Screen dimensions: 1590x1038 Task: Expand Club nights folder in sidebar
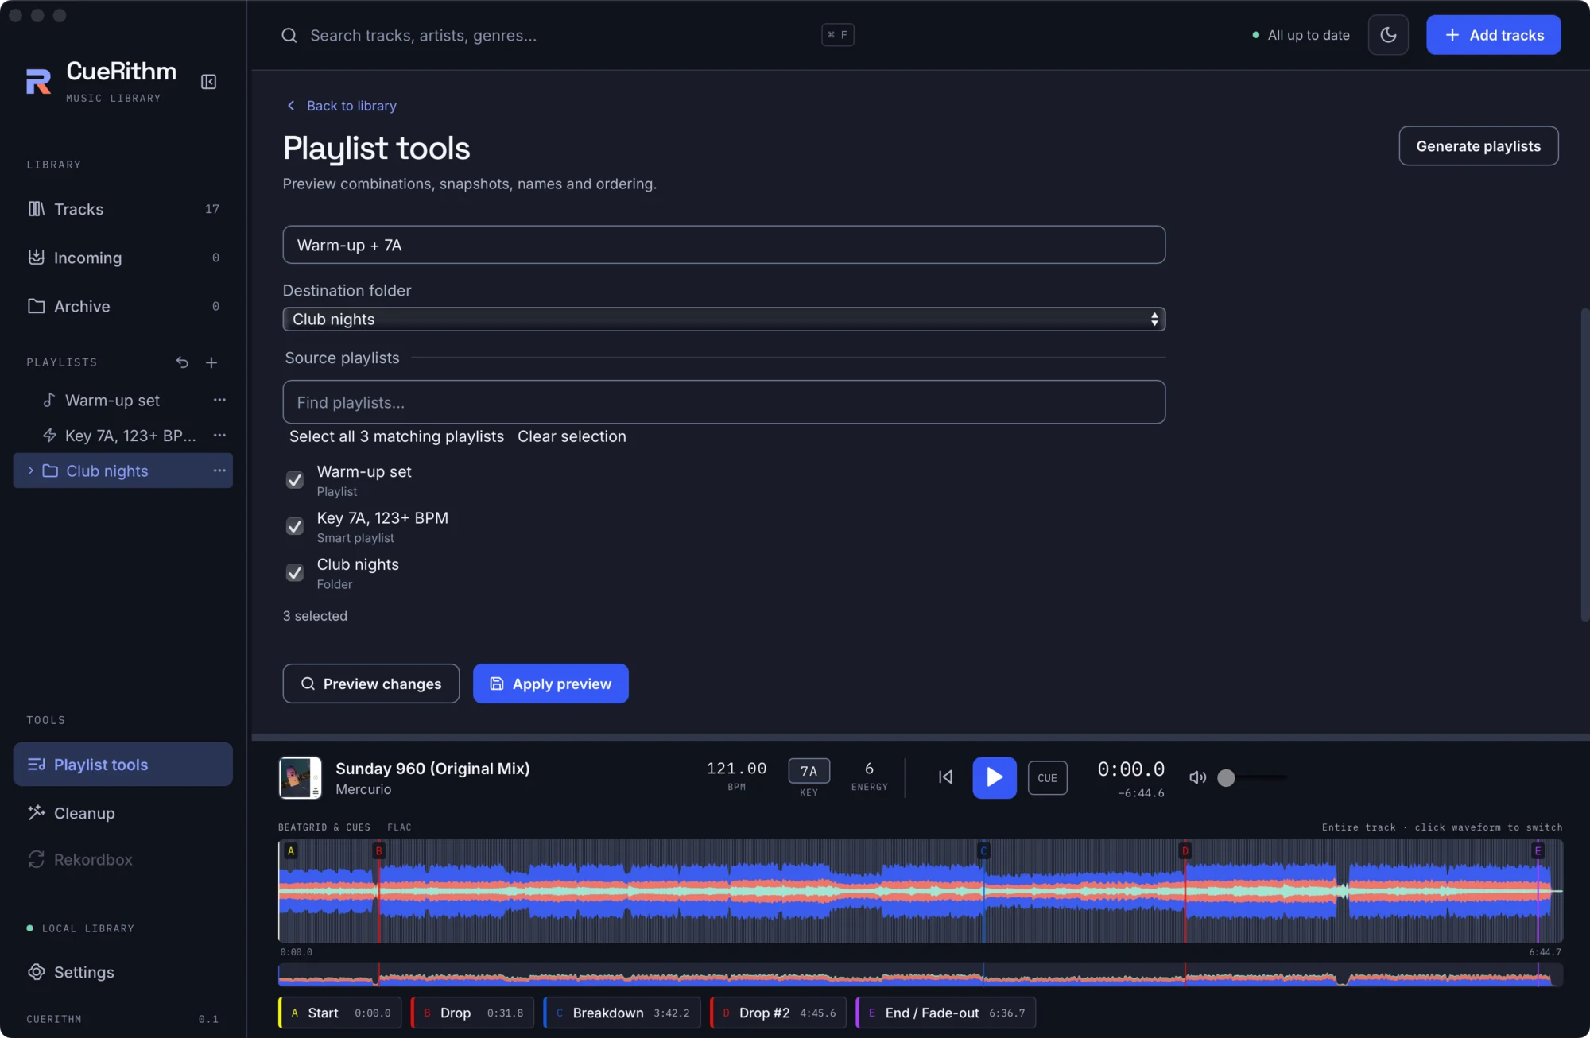31,471
